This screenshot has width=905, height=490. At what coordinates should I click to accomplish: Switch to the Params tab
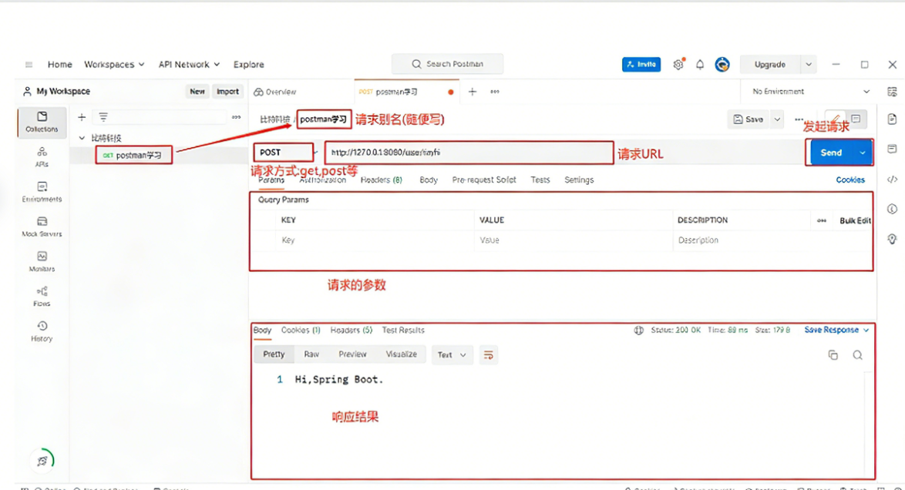click(271, 180)
